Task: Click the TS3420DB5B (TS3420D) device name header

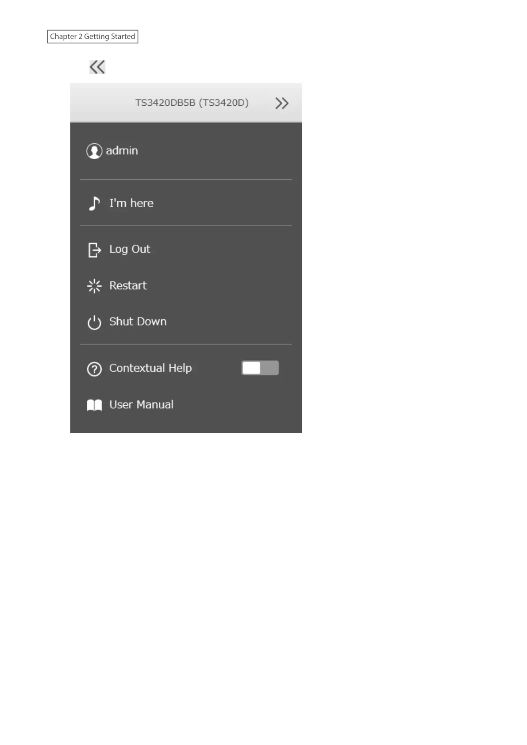Action: click(192, 103)
